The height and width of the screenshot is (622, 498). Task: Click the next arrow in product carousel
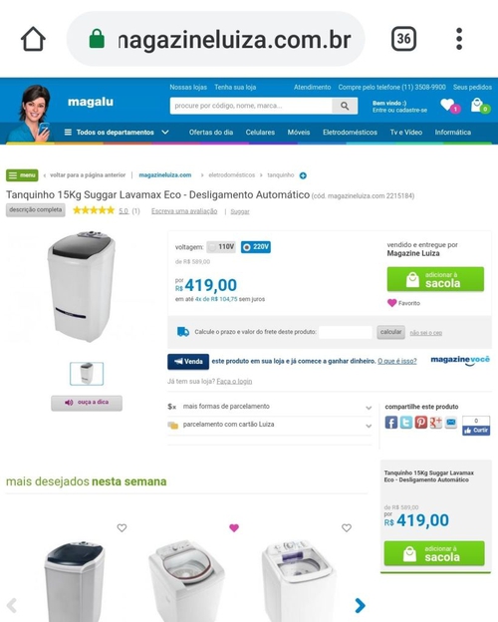[360, 605]
